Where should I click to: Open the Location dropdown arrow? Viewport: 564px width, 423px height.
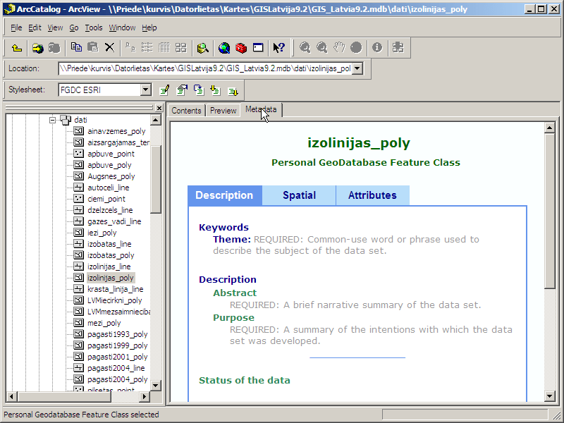[357, 68]
